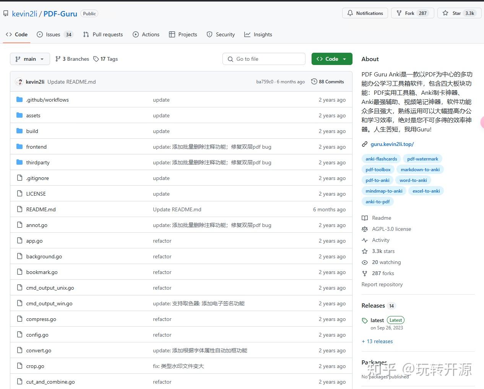484x389 pixels.
Task: Open commit hash ba759c0
Action: [x=265, y=82]
